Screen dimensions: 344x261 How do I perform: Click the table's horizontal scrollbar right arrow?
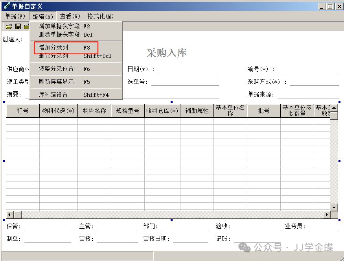(x=326, y=215)
